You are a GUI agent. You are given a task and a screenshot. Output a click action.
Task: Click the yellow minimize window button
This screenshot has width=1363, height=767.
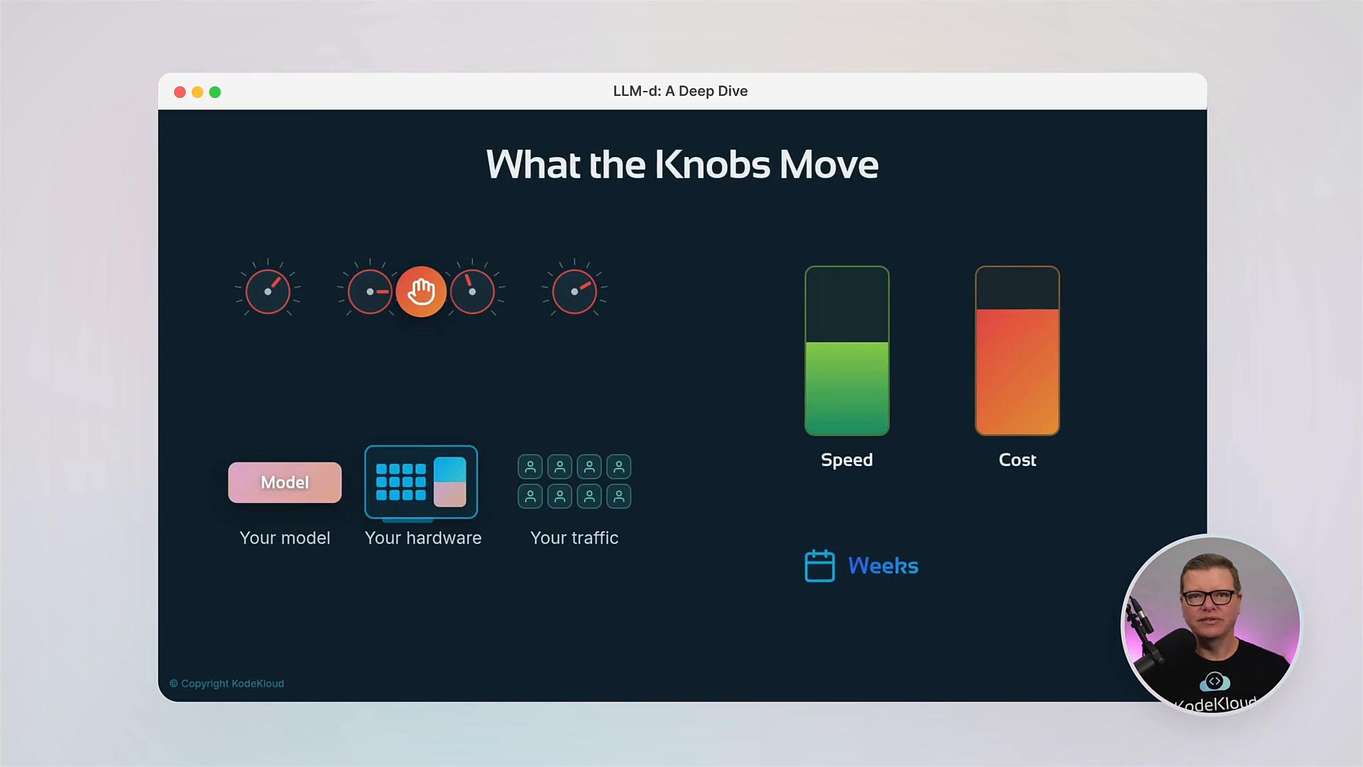(197, 92)
